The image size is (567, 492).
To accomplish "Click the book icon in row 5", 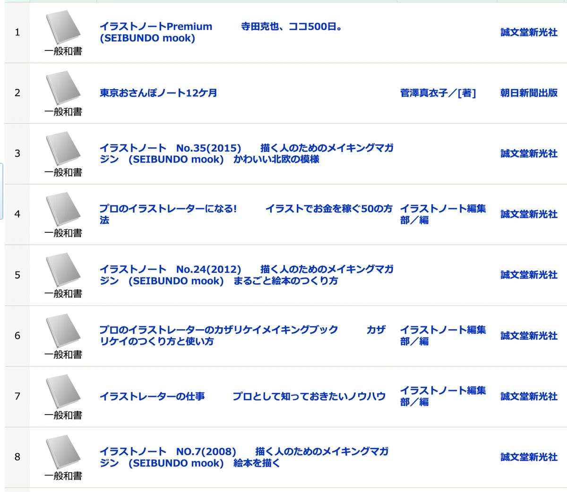I will point(63,270).
